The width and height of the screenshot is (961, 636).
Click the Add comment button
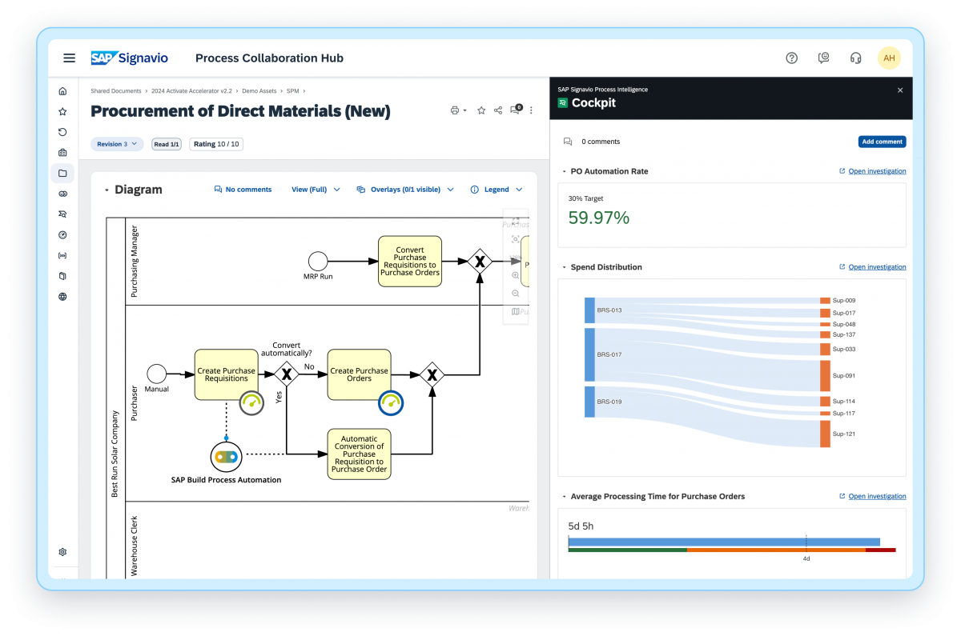click(882, 141)
